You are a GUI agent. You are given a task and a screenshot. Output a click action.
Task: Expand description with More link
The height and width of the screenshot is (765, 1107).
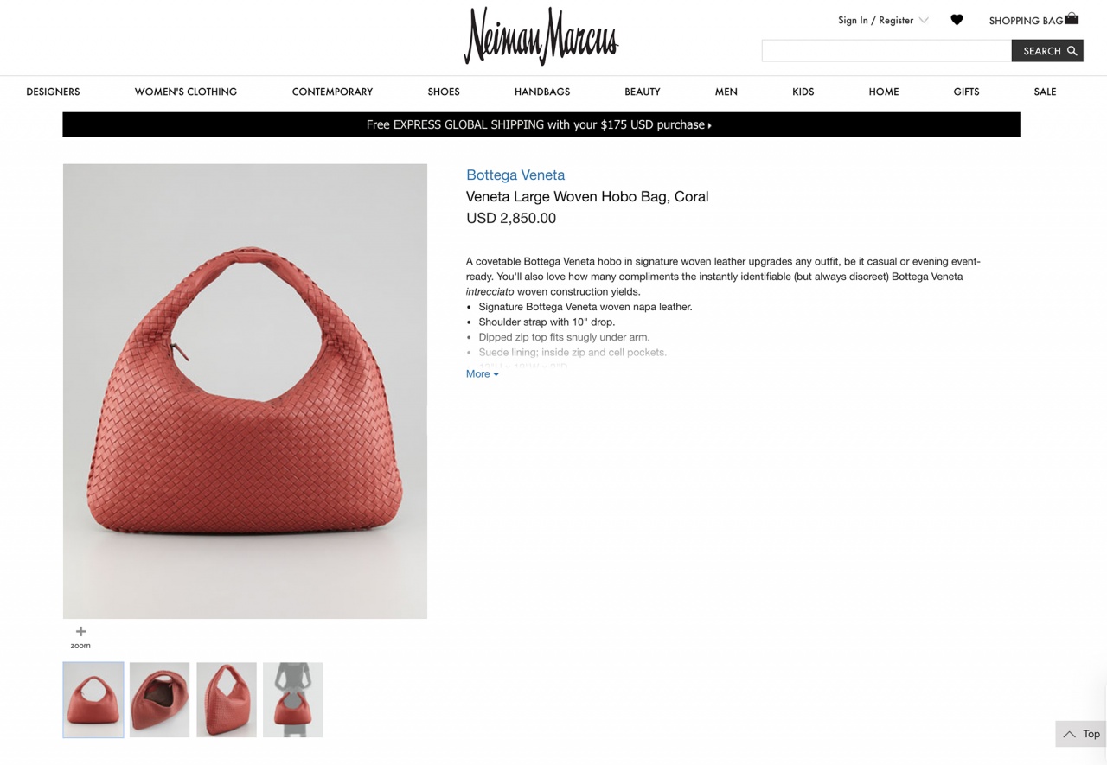(482, 373)
